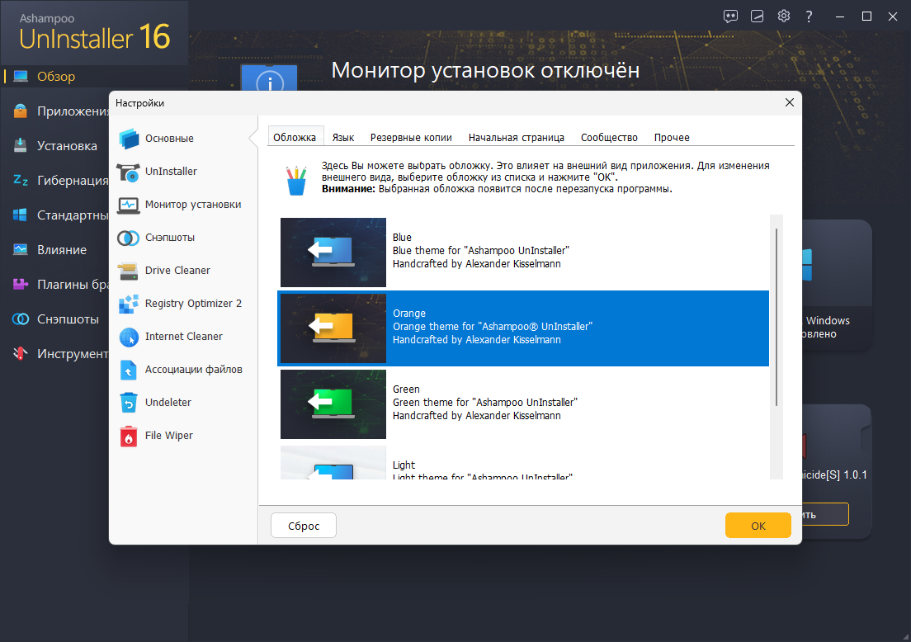Click the Drive Cleaner icon

tap(129, 271)
